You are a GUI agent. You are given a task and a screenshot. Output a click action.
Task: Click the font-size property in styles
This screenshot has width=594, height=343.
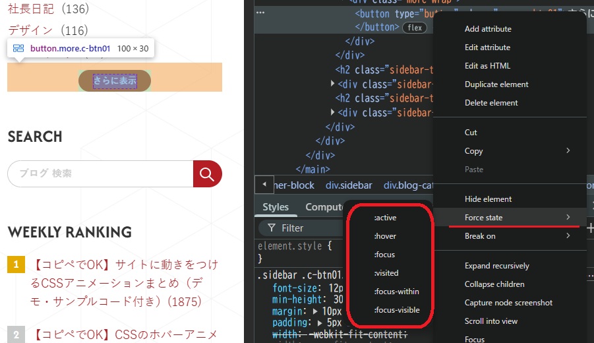tap(297, 288)
